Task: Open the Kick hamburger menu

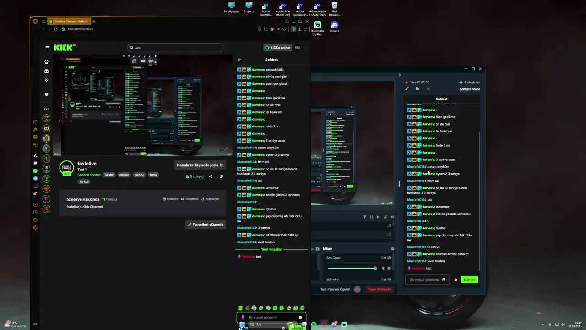Action: point(47,48)
